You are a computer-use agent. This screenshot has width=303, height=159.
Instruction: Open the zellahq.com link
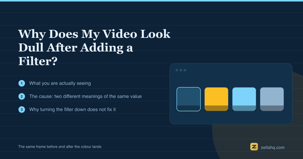pyautogui.click(x=272, y=147)
